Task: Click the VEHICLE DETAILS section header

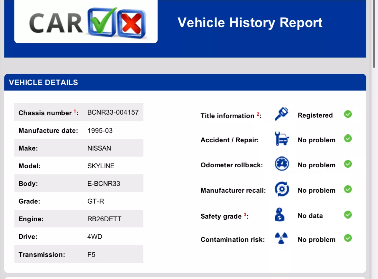Action: pos(185,82)
